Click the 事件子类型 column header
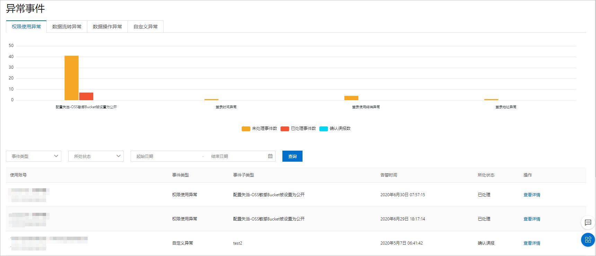Screen dimensions: 596x256 pyautogui.click(x=244, y=175)
